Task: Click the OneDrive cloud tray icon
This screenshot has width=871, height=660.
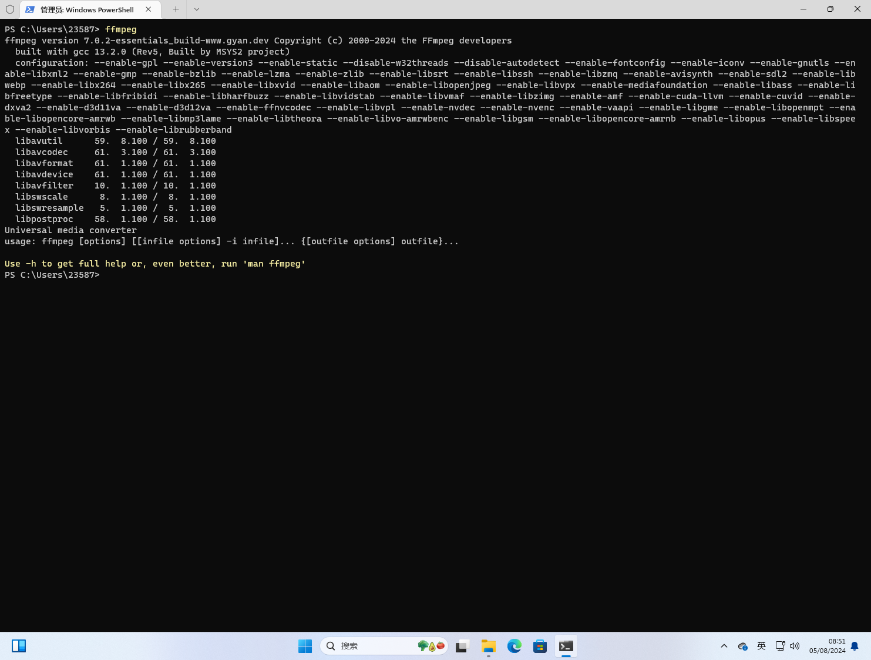Action: [742, 646]
